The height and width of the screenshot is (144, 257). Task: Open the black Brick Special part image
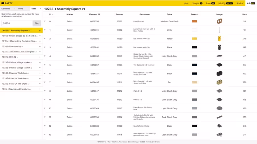pos(219,73)
